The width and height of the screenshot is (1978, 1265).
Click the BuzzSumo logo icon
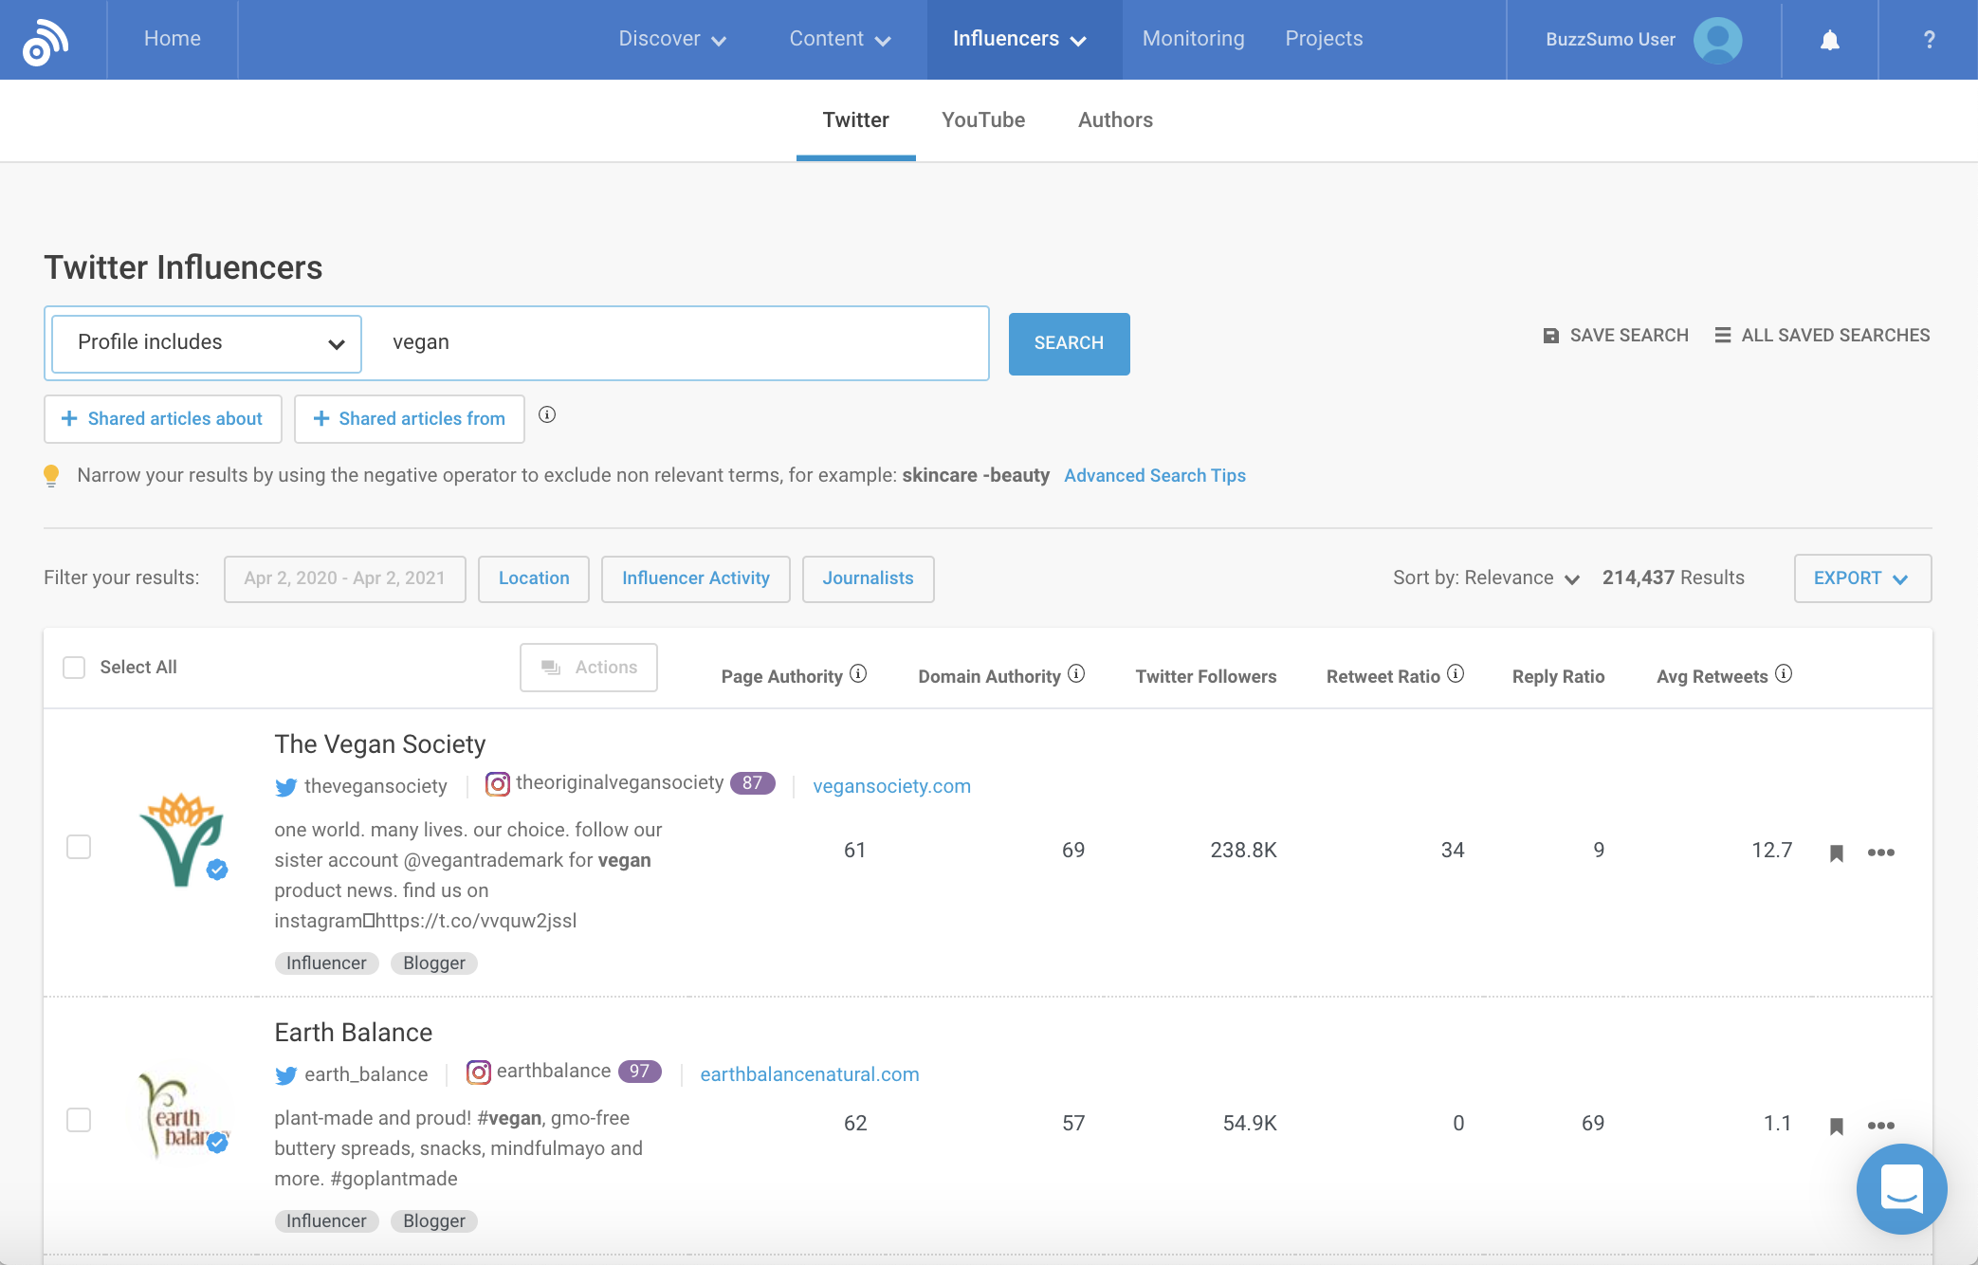pos(46,41)
